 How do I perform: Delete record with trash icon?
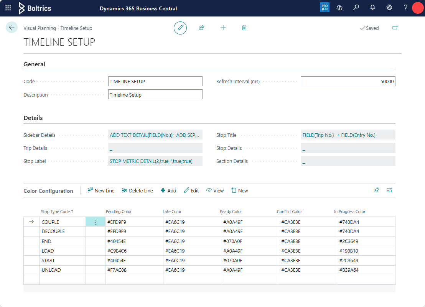pyautogui.click(x=244, y=28)
